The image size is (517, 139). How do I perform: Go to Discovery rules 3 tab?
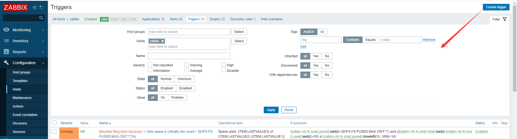tap(243, 19)
